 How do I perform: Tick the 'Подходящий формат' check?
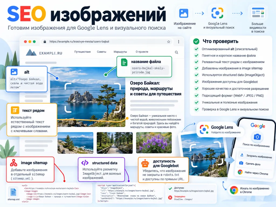[x=196, y=96]
